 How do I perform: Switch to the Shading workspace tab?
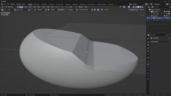68,4
